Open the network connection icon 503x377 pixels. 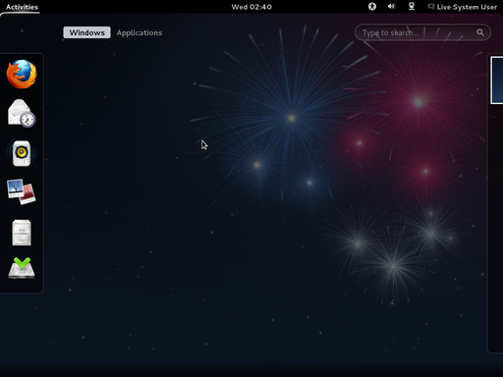(412, 7)
